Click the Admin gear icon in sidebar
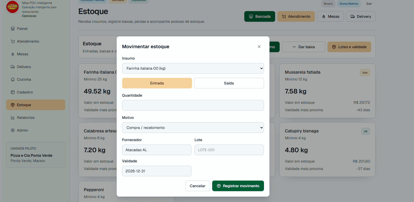Viewport: 414px width, 202px height. coord(12,130)
